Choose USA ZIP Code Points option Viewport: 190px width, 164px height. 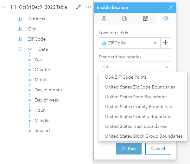(126, 77)
